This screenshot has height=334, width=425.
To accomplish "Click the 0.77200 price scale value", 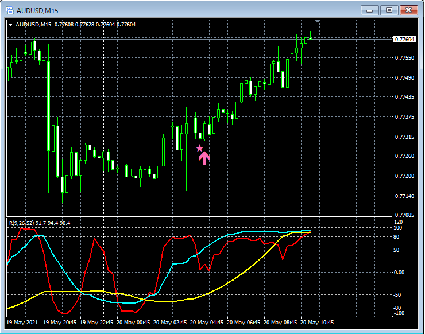I will click(405, 176).
